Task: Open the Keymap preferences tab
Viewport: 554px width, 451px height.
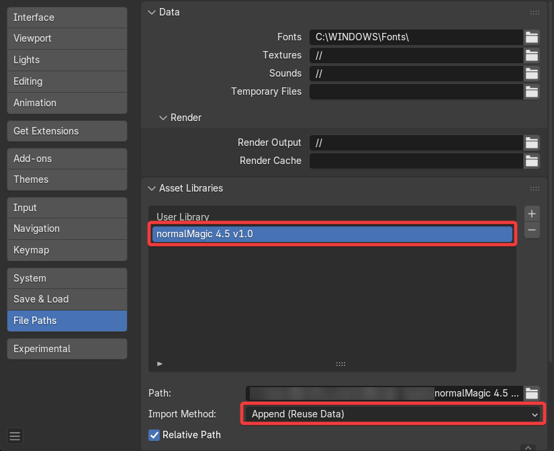Action: 66,250
